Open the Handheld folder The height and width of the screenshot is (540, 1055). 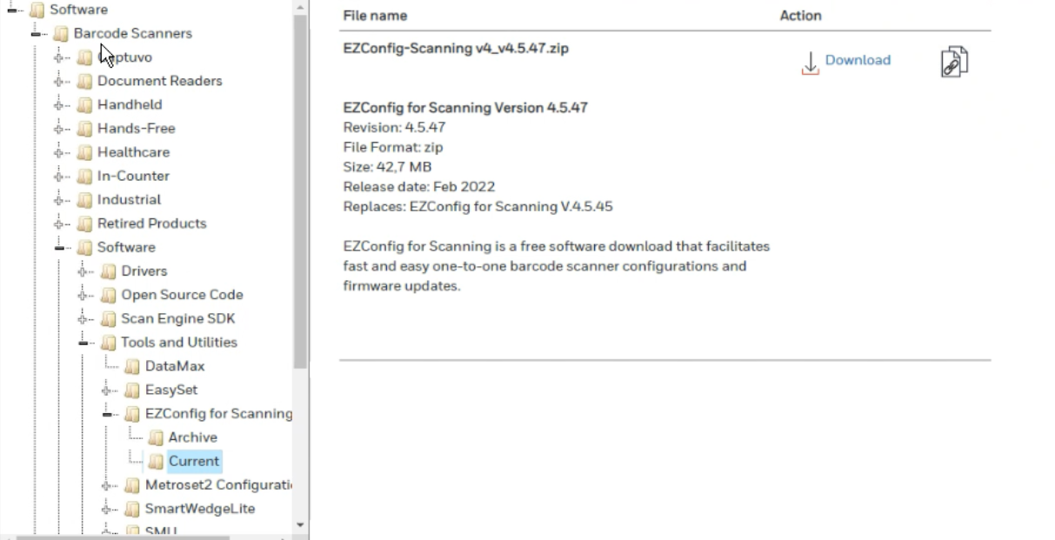pos(130,104)
